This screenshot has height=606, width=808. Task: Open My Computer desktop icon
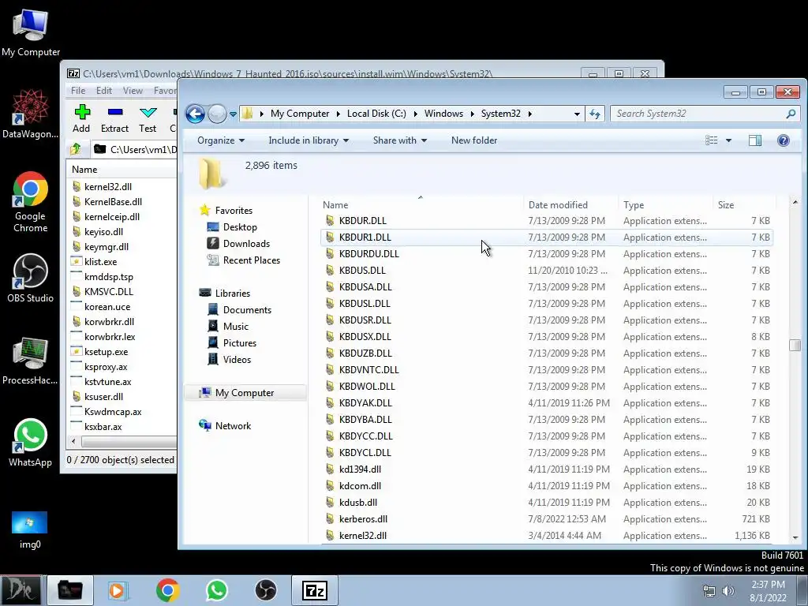coord(31,32)
